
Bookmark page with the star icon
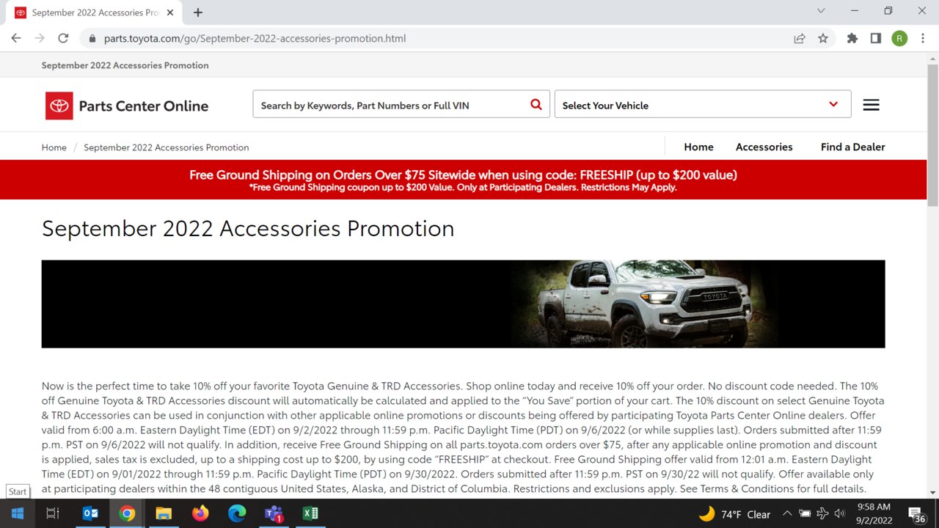823,38
